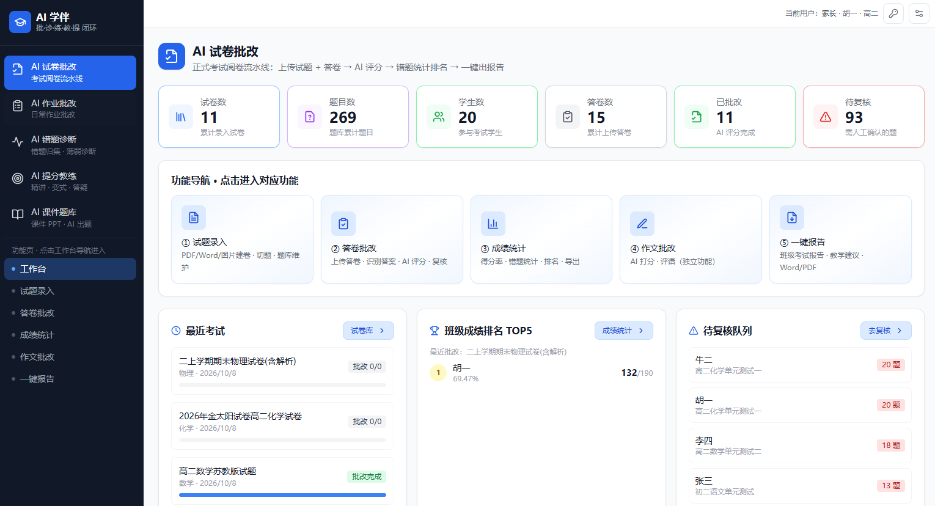Click the 批改完成 status badge
The image size is (935, 506).
click(x=367, y=477)
